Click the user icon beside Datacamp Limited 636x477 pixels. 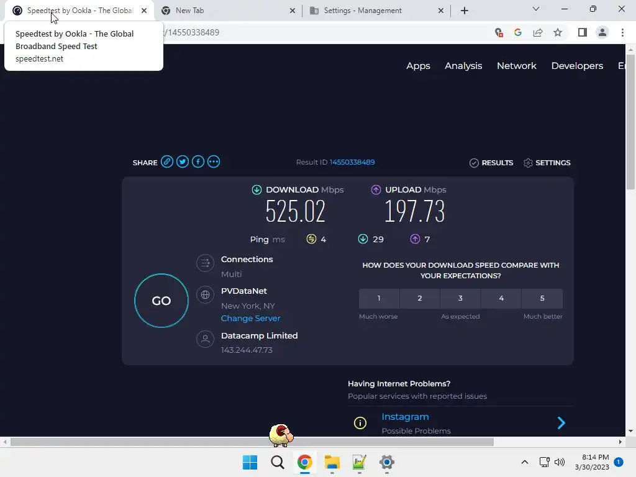pyautogui.click(x=205, y=339)
